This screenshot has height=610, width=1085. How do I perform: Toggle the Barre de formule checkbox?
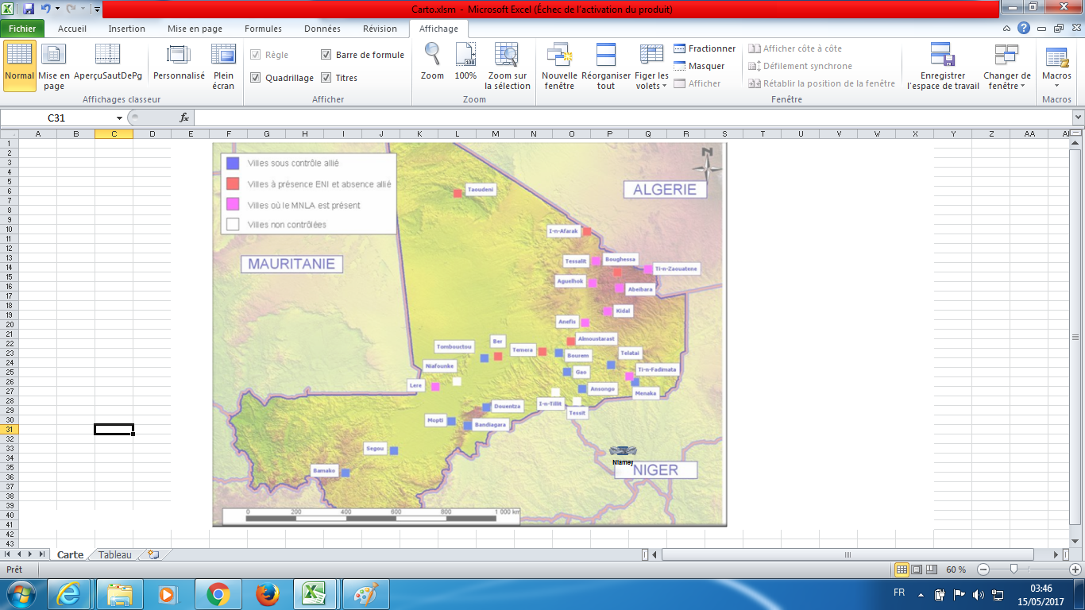326,55
